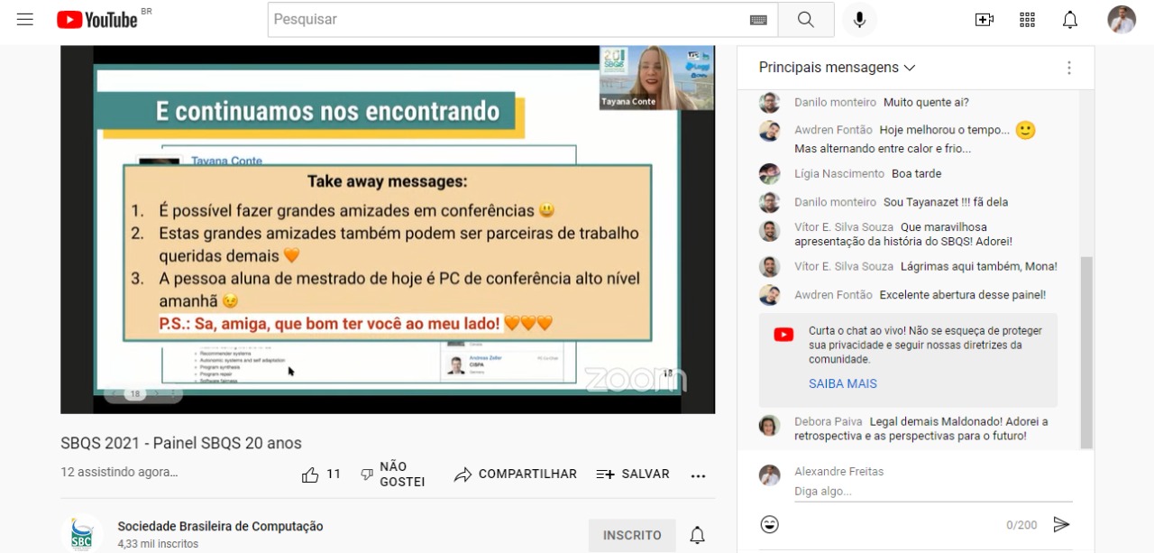Click the SAIBA MAIS link in chat
Image resolution: width=1154 pixels, height=553 pixels.
coord(842,383)
